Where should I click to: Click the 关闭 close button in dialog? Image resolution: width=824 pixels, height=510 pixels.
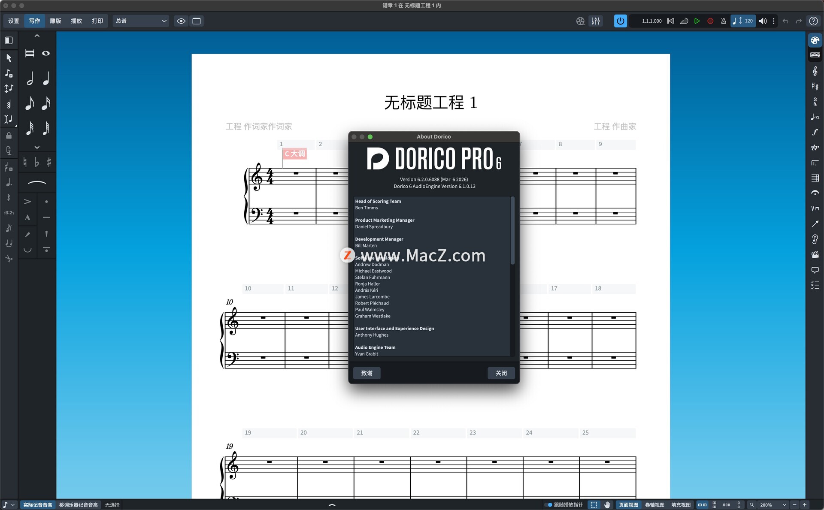click(x=501, y=373)
